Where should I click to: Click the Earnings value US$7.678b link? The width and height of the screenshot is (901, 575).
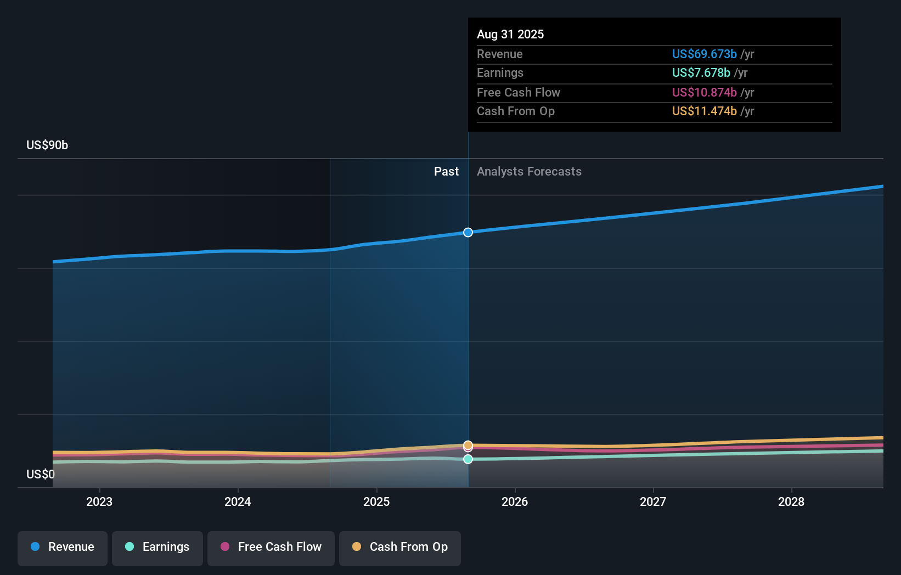(x=700, y=72)
